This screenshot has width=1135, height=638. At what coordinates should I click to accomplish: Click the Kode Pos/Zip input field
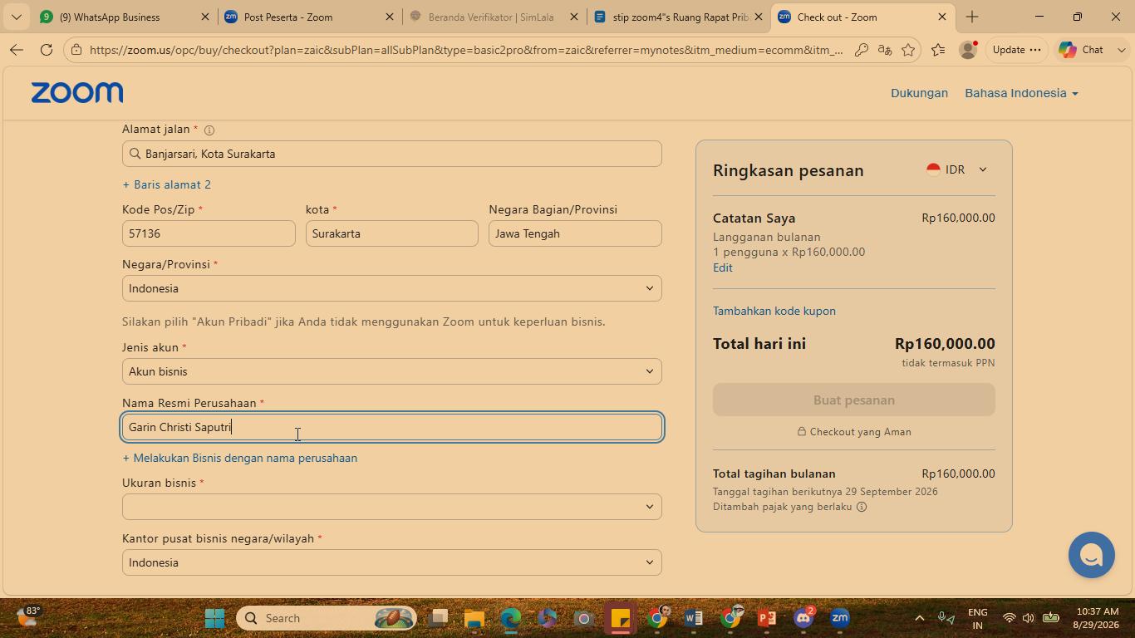[209, 233]
